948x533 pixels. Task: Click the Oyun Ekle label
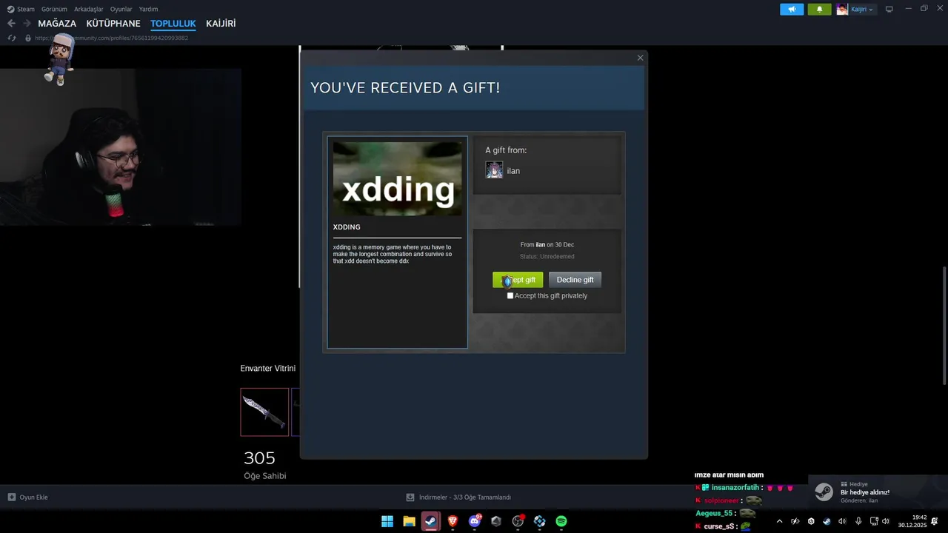pos(33,497)
